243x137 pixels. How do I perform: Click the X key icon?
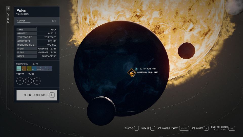tap(206, 128)
